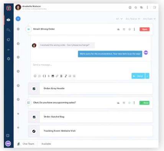
Task: Open more options for Wrong Order
Action: click(x=134, y=29)
